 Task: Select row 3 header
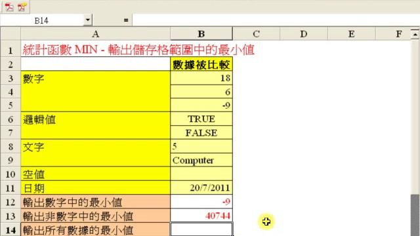tap(10, 78)
